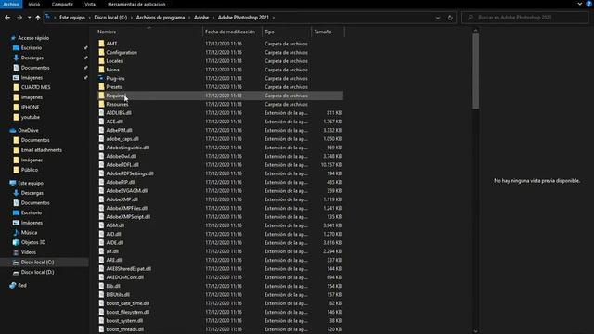The image size is (594, 334).
Task: Select the Configuration folder icon
Action: pos(101,52)
